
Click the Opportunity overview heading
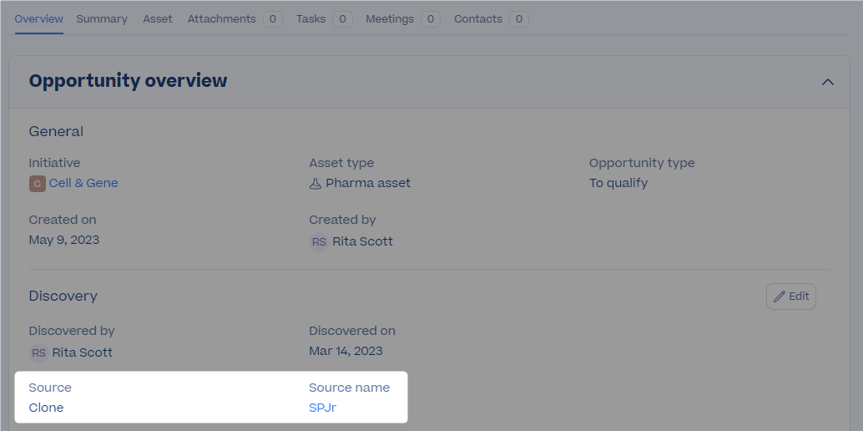129,81
